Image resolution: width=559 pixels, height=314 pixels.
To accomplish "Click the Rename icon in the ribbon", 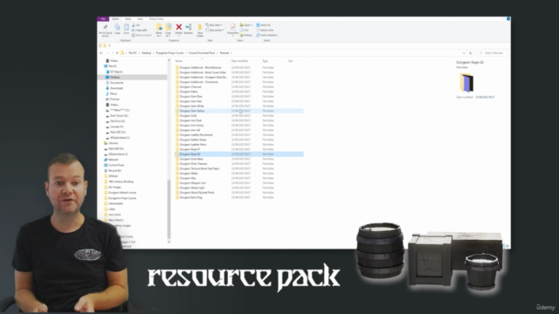I will (x=189, y=29).
